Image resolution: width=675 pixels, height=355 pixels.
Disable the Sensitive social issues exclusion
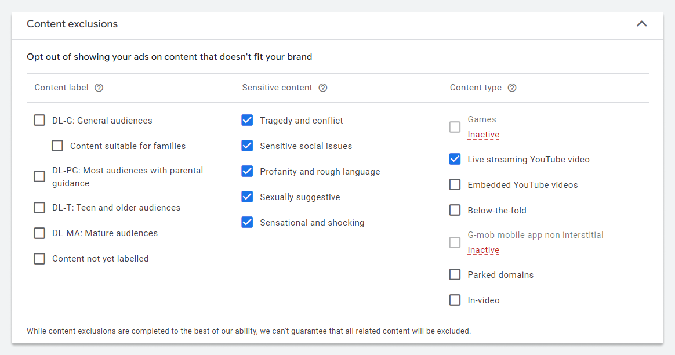(x=247, y=146)
